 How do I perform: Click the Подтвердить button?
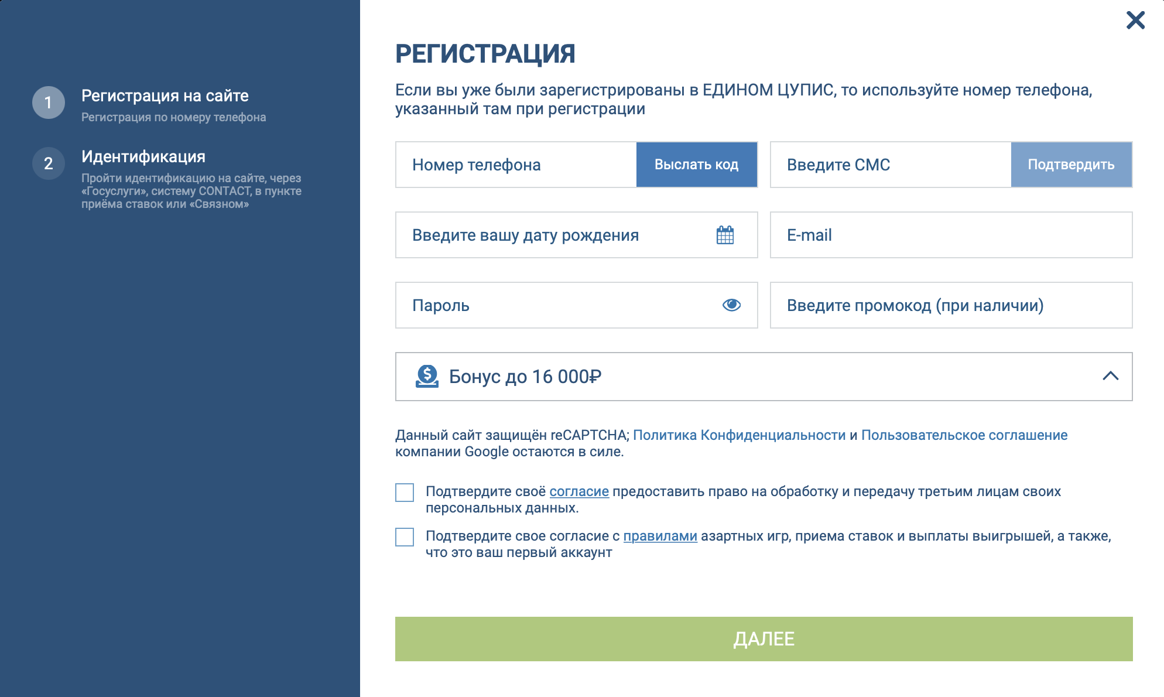click(1071, 165)
